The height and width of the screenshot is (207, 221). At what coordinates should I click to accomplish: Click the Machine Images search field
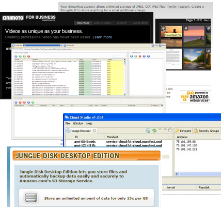pos(119,56)
